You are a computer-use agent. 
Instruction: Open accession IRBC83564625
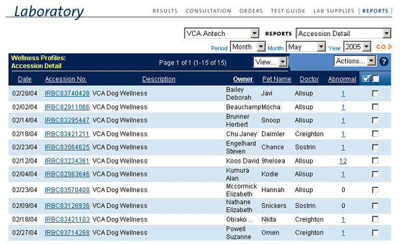pyautogui.click(x=67, y=147)
